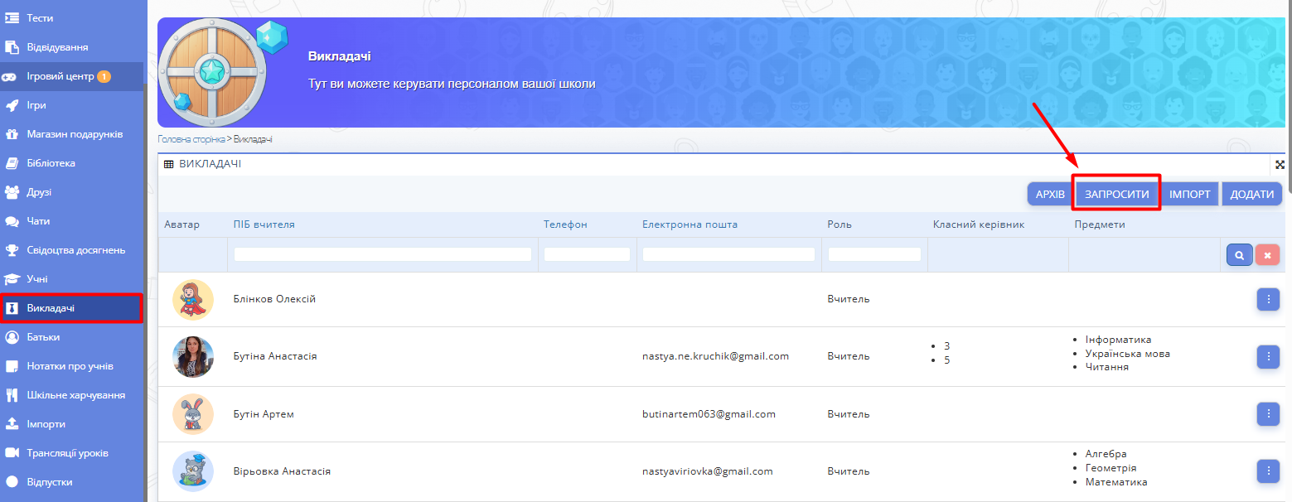Select Батьки in the sidebar menu
Image resolution: width=1292 pixels, height=502 pixels.
[43, 337]
